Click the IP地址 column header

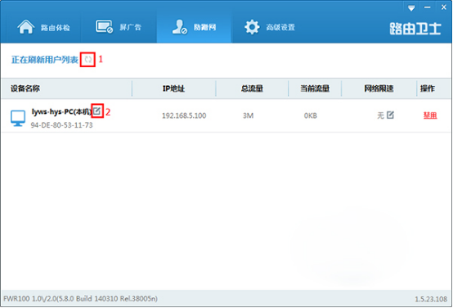(173, 88)
